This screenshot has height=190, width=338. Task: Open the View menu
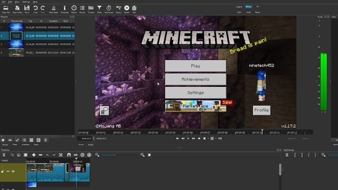pyautogui.click(x=17, y=2)
